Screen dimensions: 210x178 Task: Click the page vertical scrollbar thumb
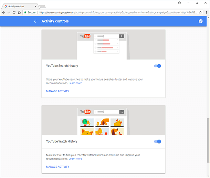tap(208, 140)
